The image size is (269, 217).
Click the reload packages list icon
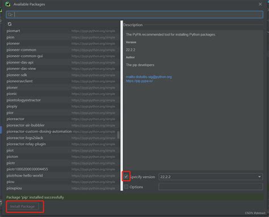point(10,24)
